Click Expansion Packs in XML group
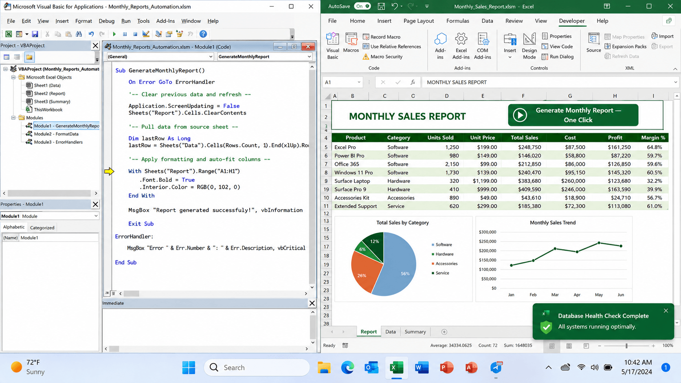 [x=626, y=46]
